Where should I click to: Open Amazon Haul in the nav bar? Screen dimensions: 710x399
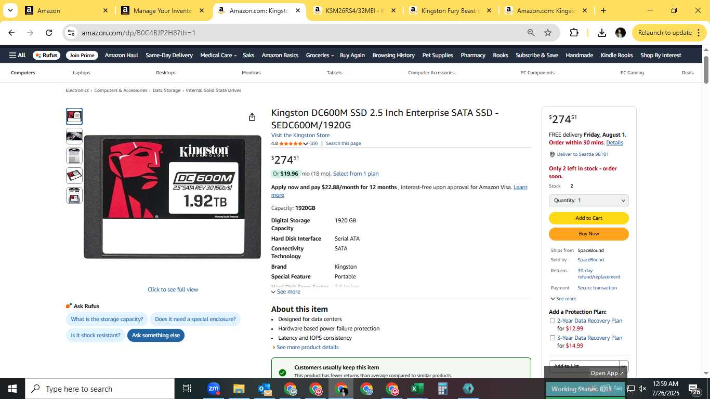(121, 55)
